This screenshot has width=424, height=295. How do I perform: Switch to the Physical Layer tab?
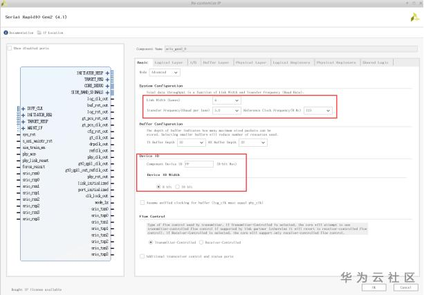click(x=251, y=62)
